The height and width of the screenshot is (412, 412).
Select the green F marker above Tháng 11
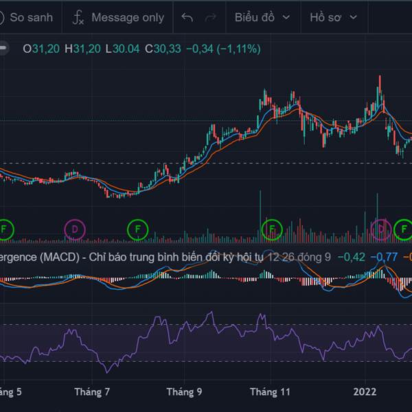click(273, 228)
